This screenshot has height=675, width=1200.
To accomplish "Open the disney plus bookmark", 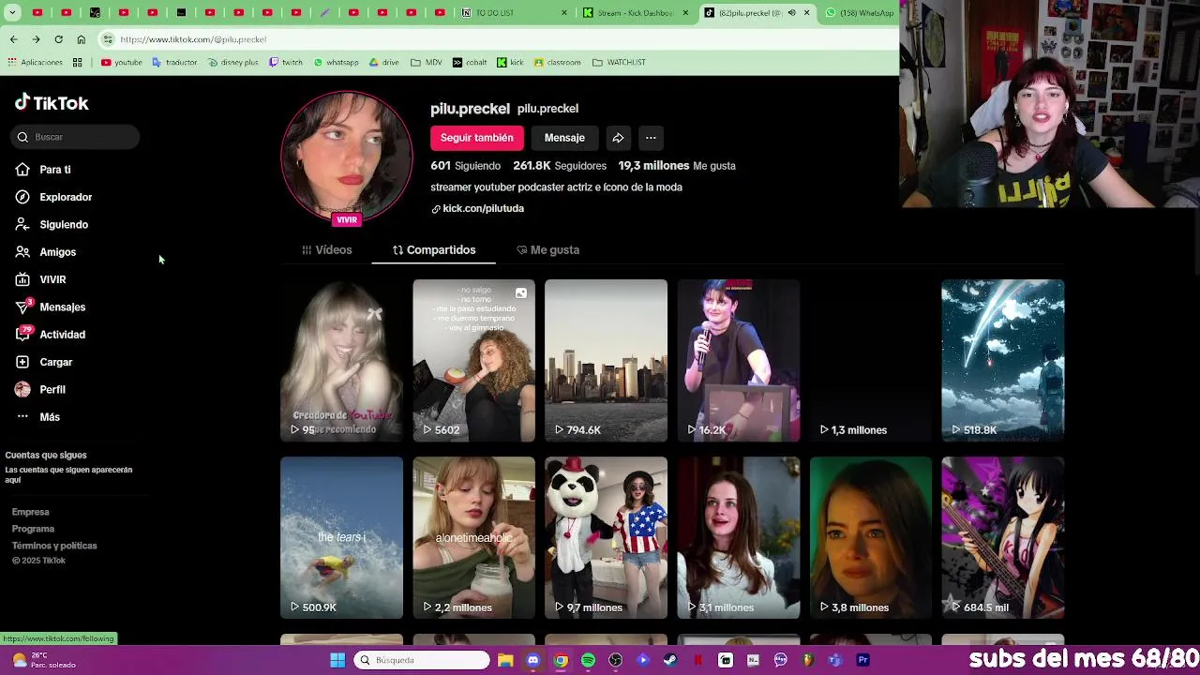I will pos(232,63).
